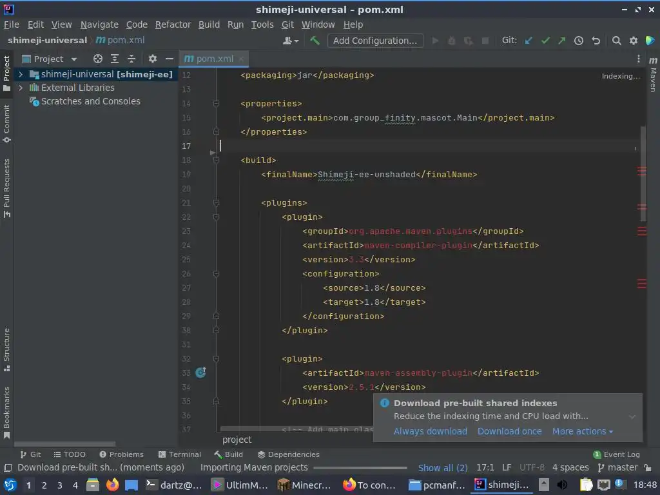The image size is (660, 495).
Task: Click the Git rollback icon
Action: pos(596,41)
